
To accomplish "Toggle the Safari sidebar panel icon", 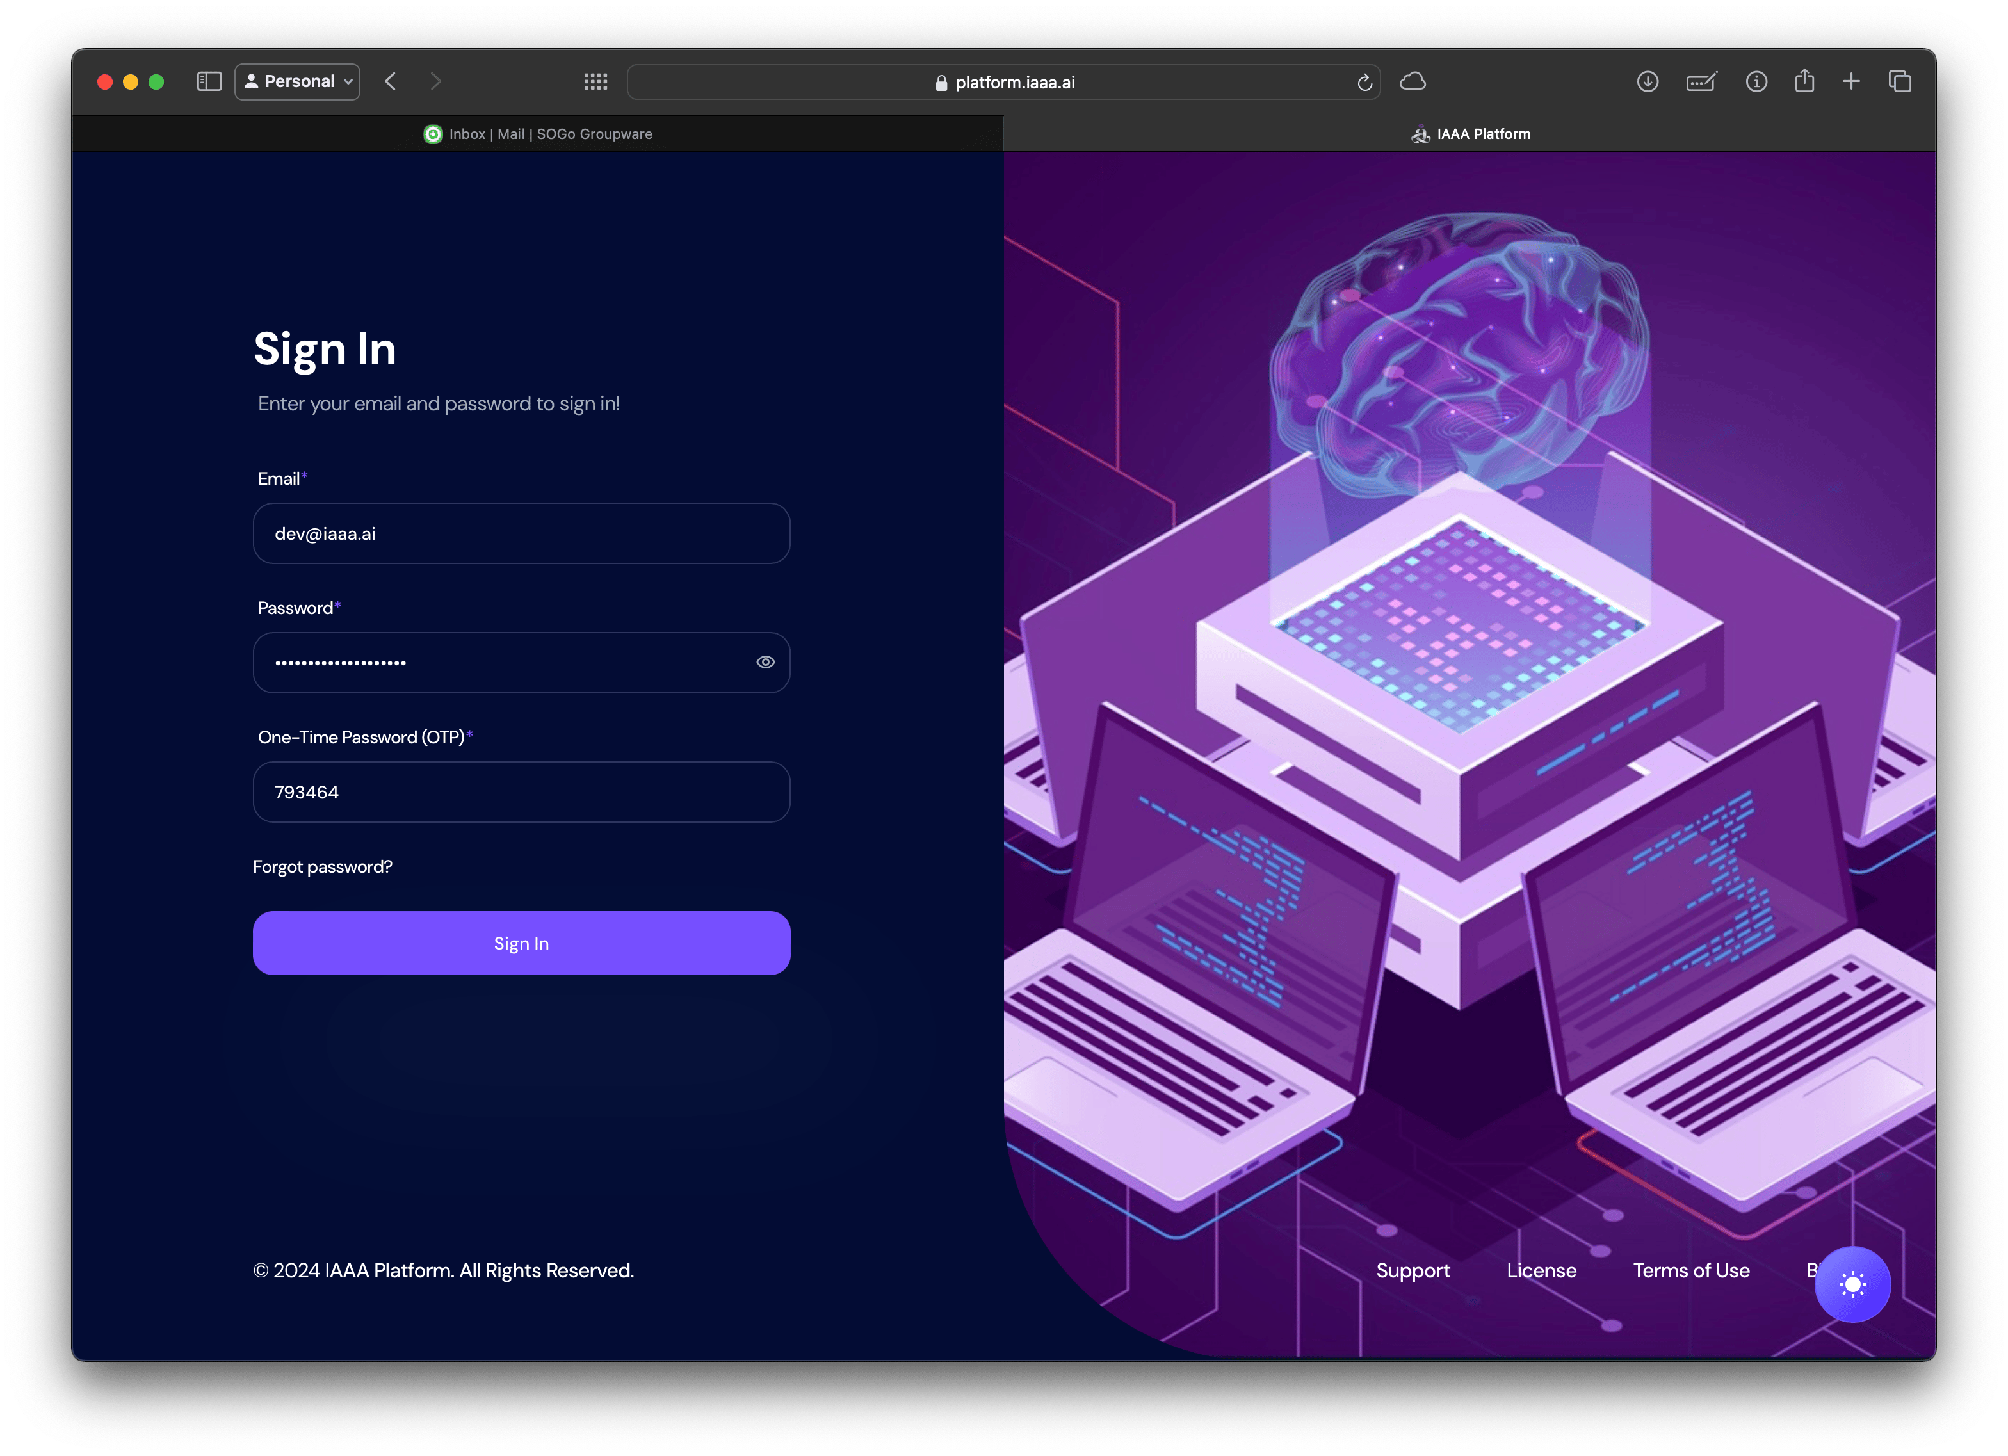I will click(x=209, y=81).
